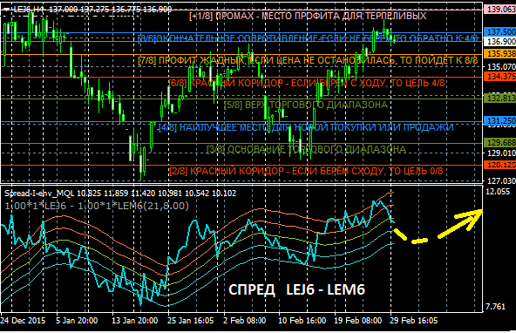The width and height of the screenshot is (516, 333).
Task: Click the pink 139.063 price tag
Action: (500, 10)
